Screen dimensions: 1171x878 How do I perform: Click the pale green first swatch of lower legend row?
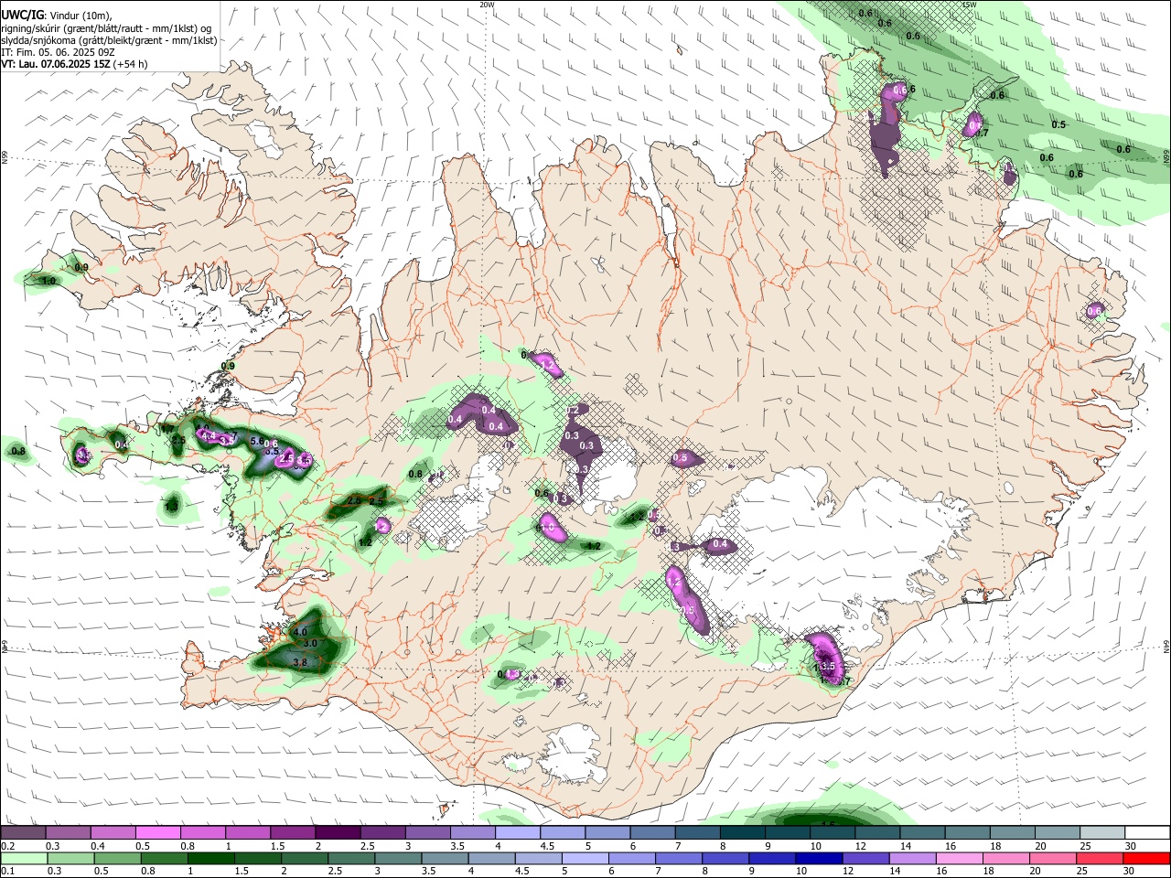point(23,858)
